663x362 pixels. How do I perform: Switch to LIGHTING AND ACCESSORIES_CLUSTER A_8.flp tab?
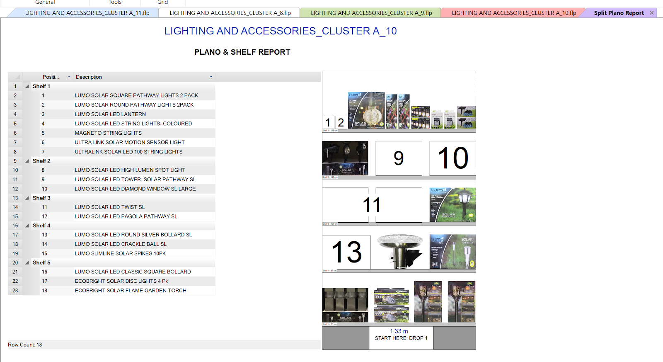(230, 13)
